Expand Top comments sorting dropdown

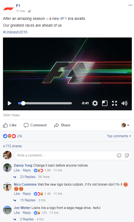[x=119, y=136]
